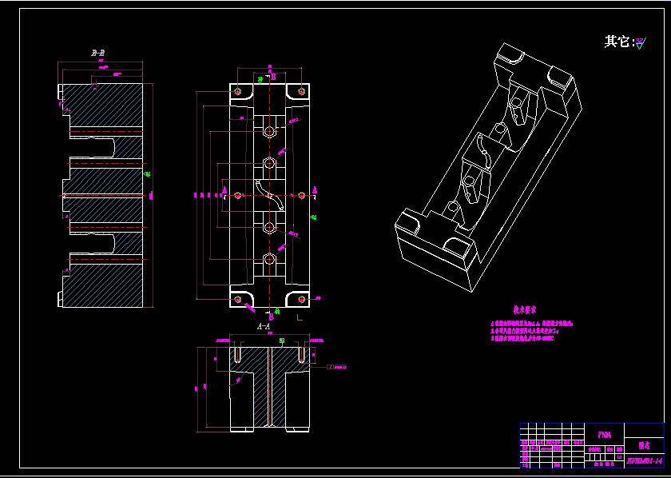671x478 pixels.
Task: Click the curved slot at plan view center
Action: pos(270,196)
